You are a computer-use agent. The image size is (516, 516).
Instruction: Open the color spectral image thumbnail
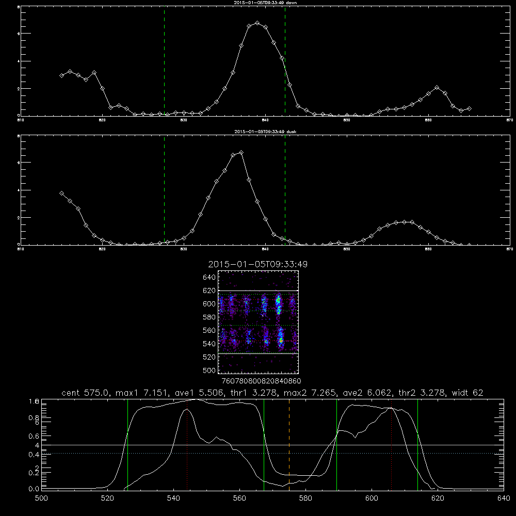(259, 322)
